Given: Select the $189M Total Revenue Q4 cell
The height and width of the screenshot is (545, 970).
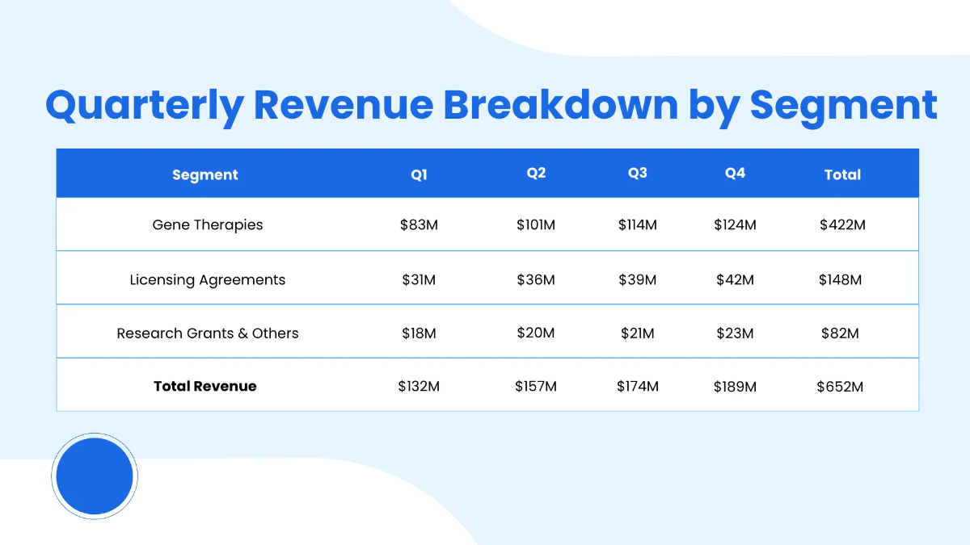Looking at the screenshot, I should 735,387.
